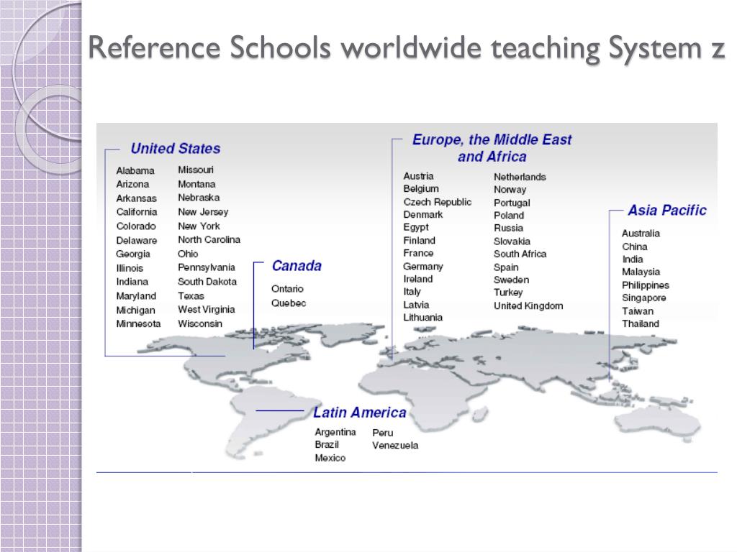Select the 'Finland' entry
Screen dimensions: 737x552
[420, 240]
